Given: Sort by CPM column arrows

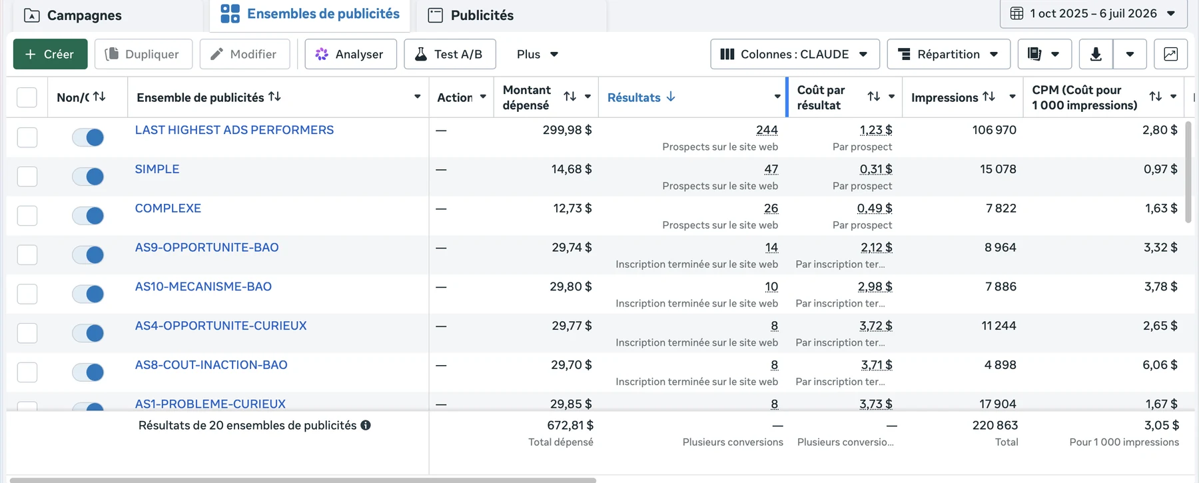Looking at the screenshot, I should (1156, 97).
